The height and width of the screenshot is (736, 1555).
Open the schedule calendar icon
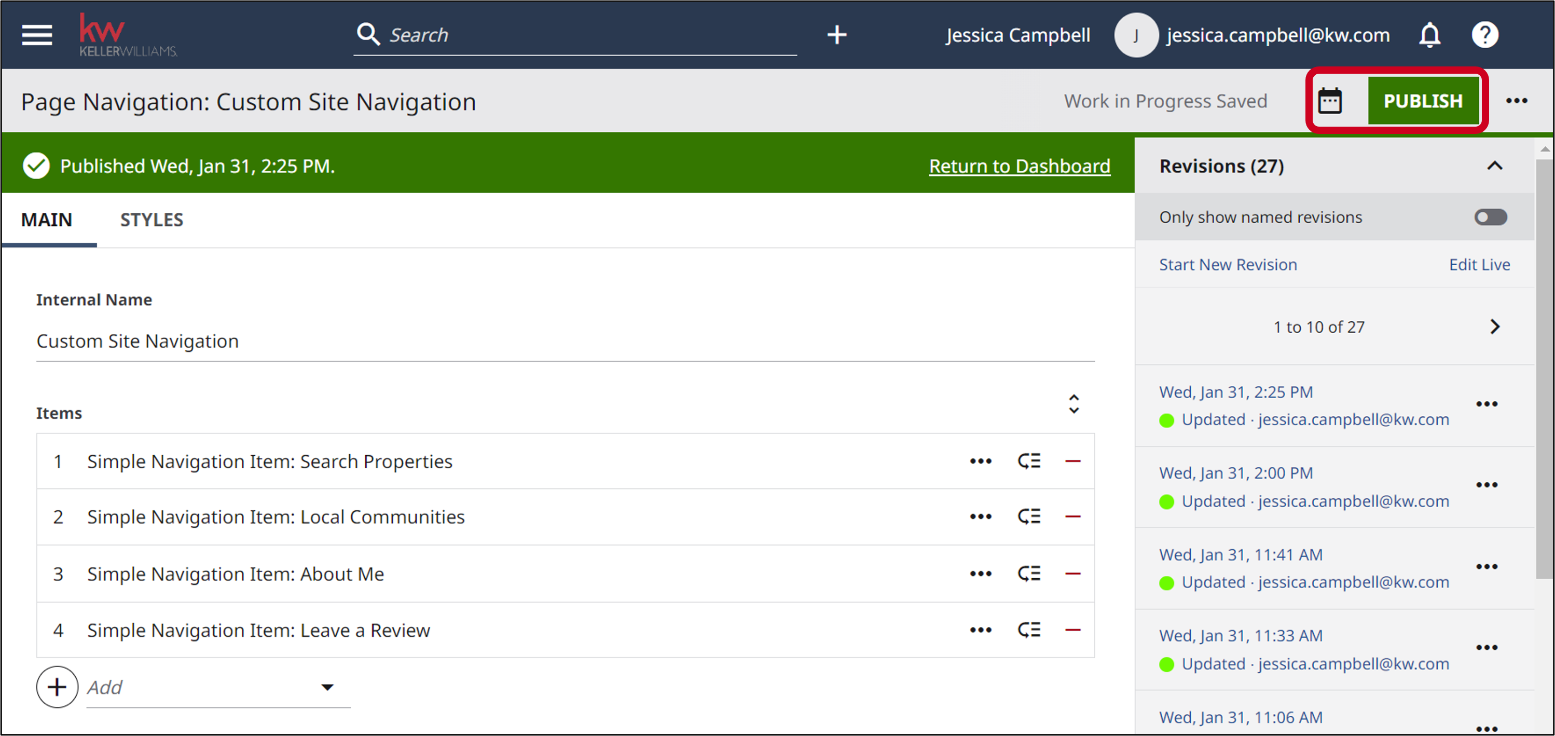pos(1329,101)
